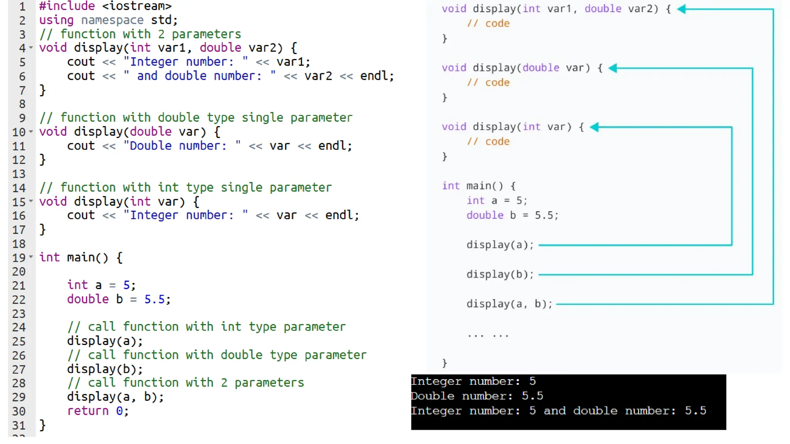Click the arrowhead pointing to display(int var)
Viewport: 790px width, 444px height.
pos(594,127)
